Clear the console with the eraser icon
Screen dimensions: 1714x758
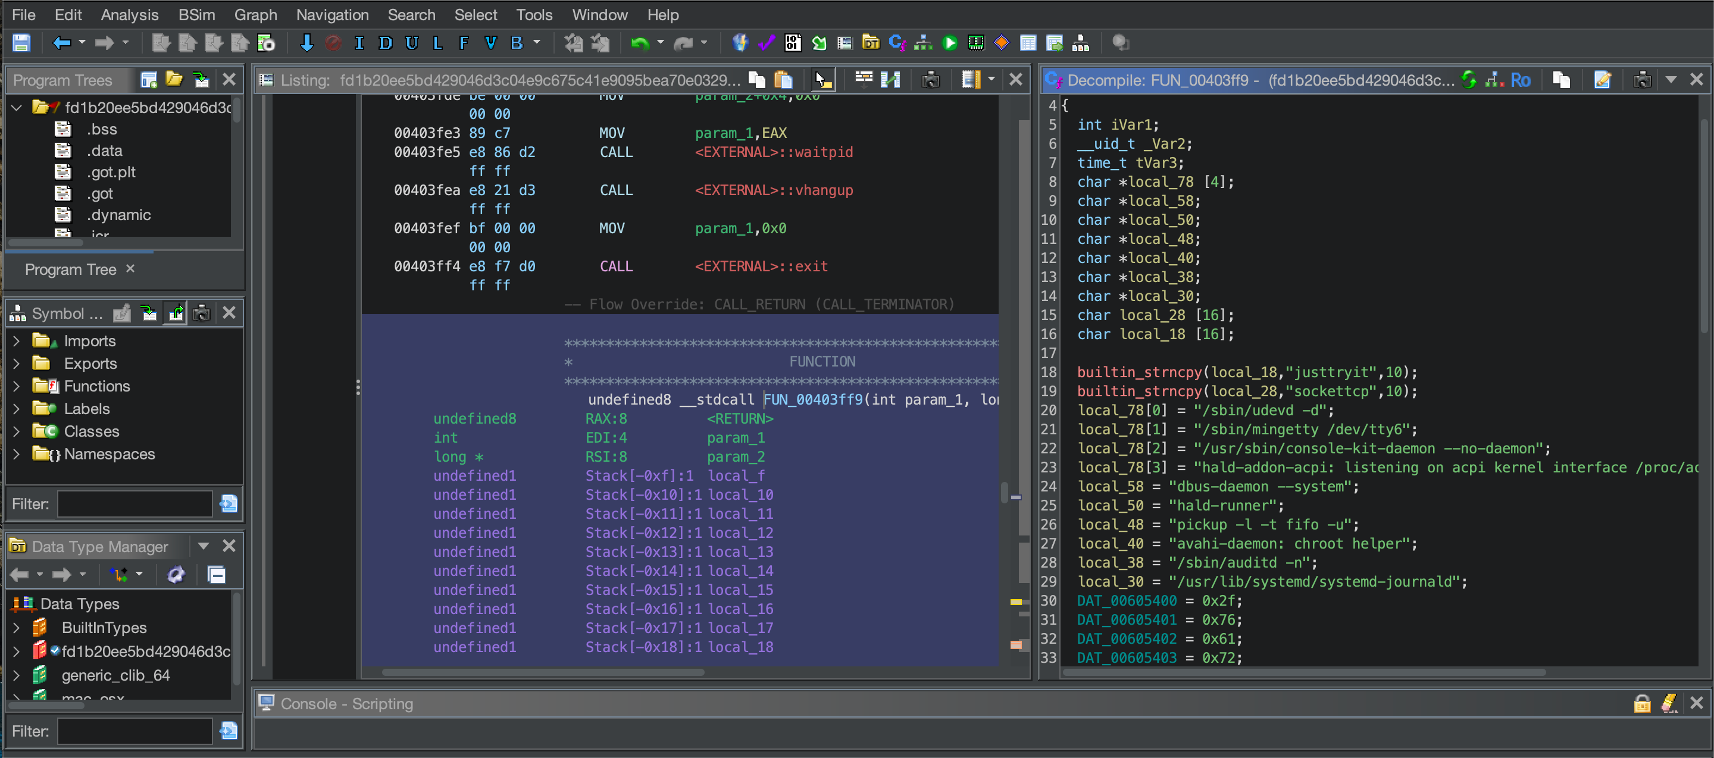coord(1669,703)
